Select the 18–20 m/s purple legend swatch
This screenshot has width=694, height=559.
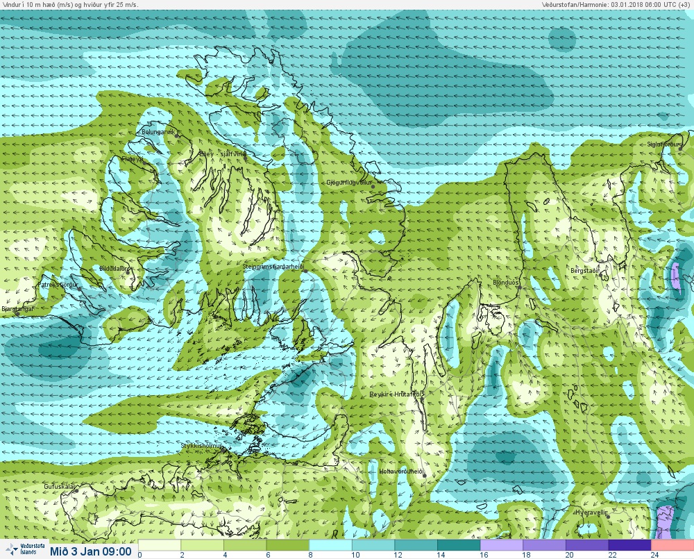[x=544, y=545]
